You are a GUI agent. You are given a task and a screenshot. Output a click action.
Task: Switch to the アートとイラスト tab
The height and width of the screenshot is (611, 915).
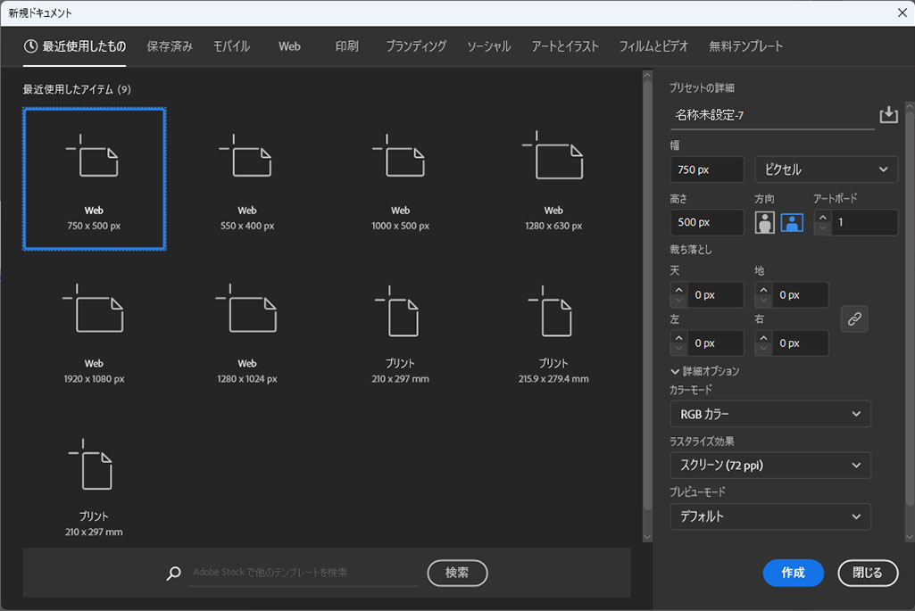pos(565,46)
